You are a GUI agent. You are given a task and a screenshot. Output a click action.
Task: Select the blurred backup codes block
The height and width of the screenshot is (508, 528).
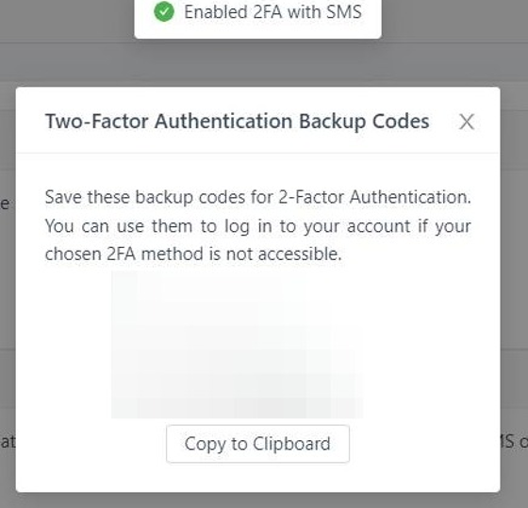click(238, 344)
